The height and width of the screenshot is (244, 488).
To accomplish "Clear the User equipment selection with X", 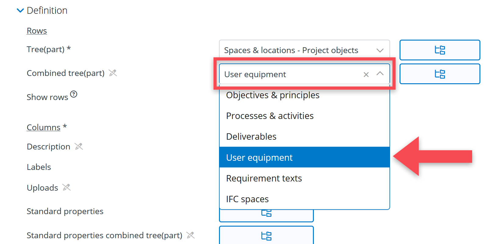I will click(x=366, y=74).
